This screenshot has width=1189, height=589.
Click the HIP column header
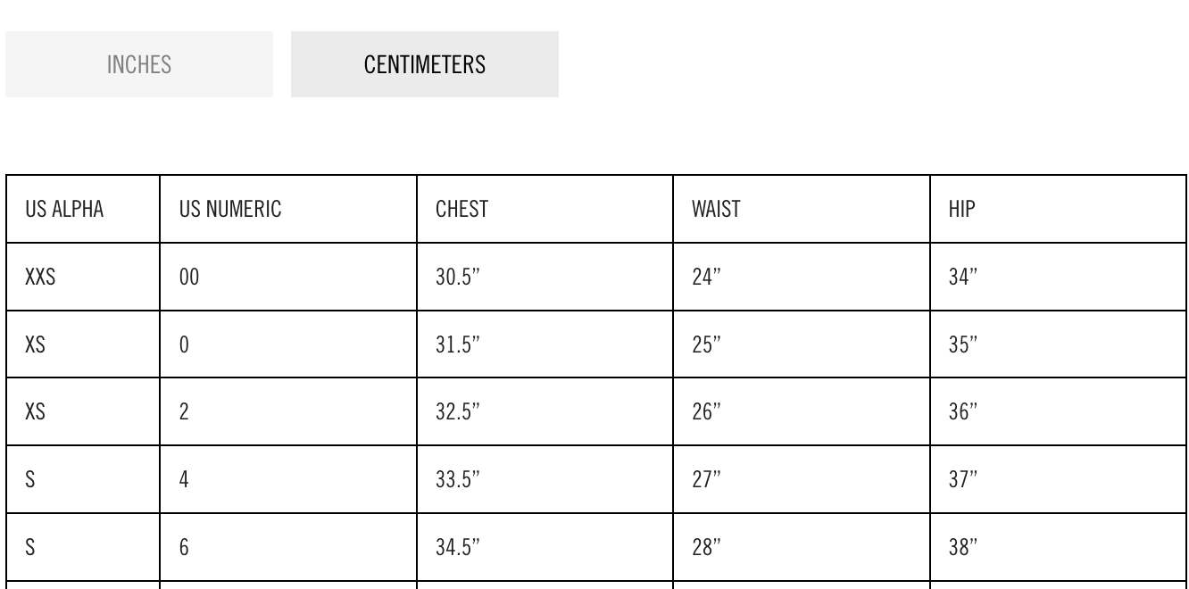[961, 210]
